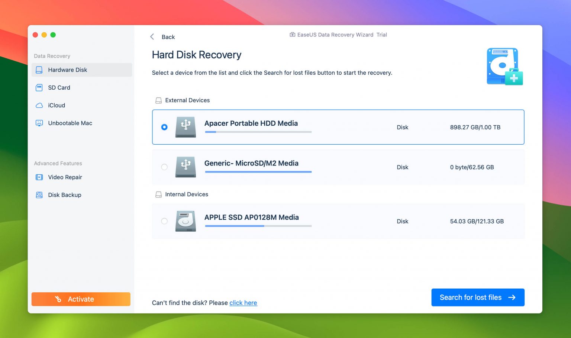Click the iCloud cloud icon in sidebar
Image resolution: width=571 pixels, height=338 pixels.
(x=39, y=105)
